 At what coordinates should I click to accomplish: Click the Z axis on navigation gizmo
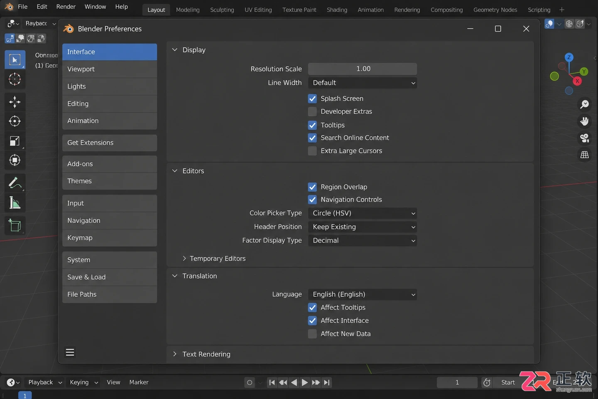[x=569, y=57]
